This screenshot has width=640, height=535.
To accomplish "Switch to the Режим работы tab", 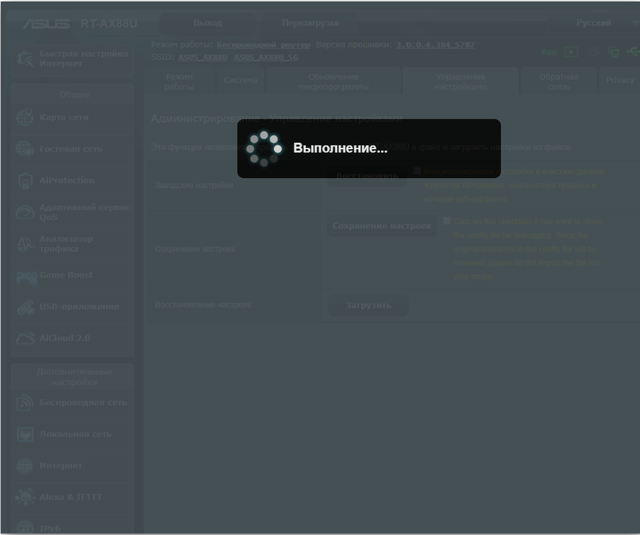I will pos(179,81).
